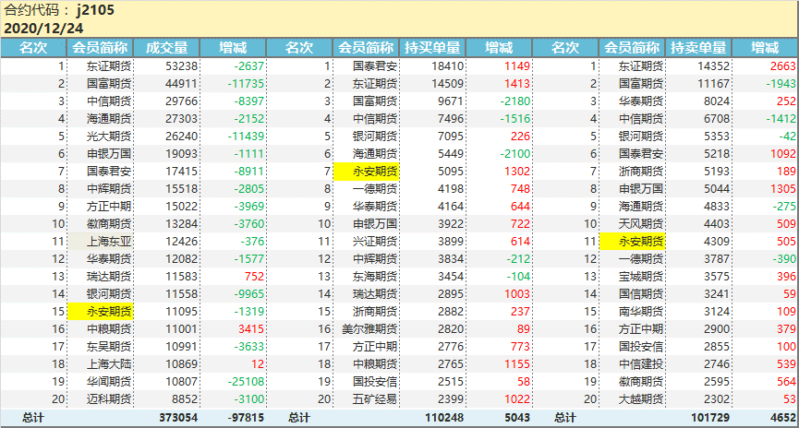The image size is (799, 428).
Task: Select short change value -1943
Action: (781, 83)
